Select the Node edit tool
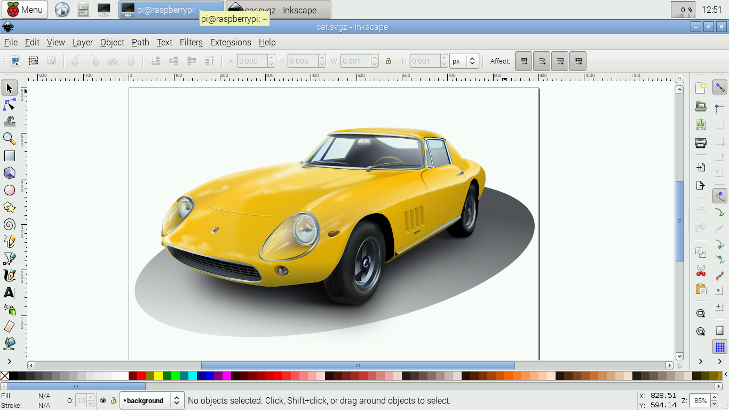The width and height of the screenshot is (729, 410). tap(9, 105)
